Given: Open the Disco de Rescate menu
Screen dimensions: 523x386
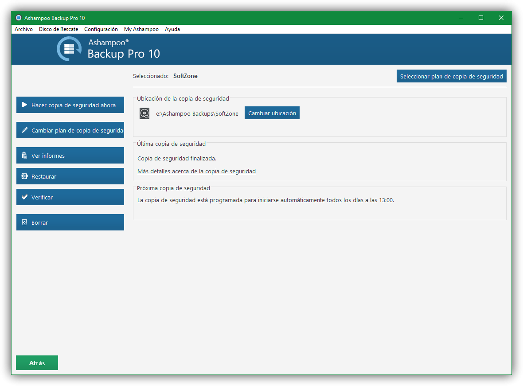Looking at the screenshot, I should [x=59, y=29].
